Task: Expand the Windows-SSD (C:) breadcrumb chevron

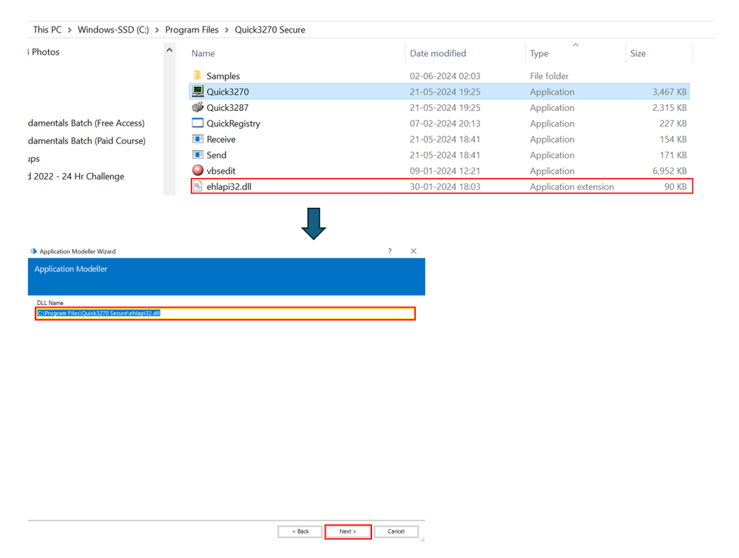Action: 157,30
